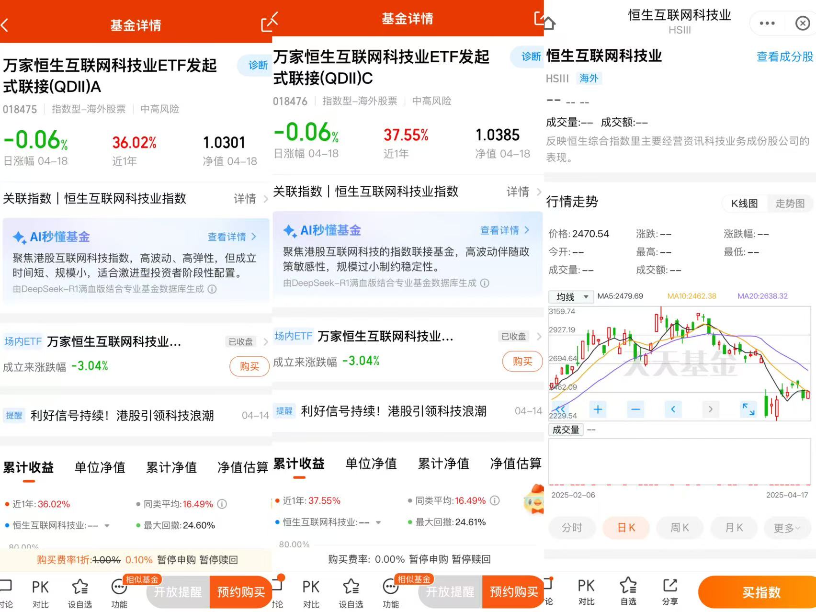
Task: Open 均线 indicator dropdown
Action: point(571,297)
